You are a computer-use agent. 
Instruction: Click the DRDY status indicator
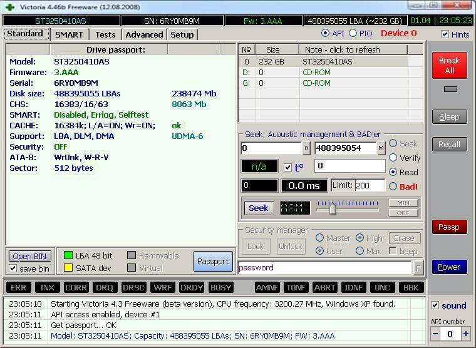pos(192,288)
